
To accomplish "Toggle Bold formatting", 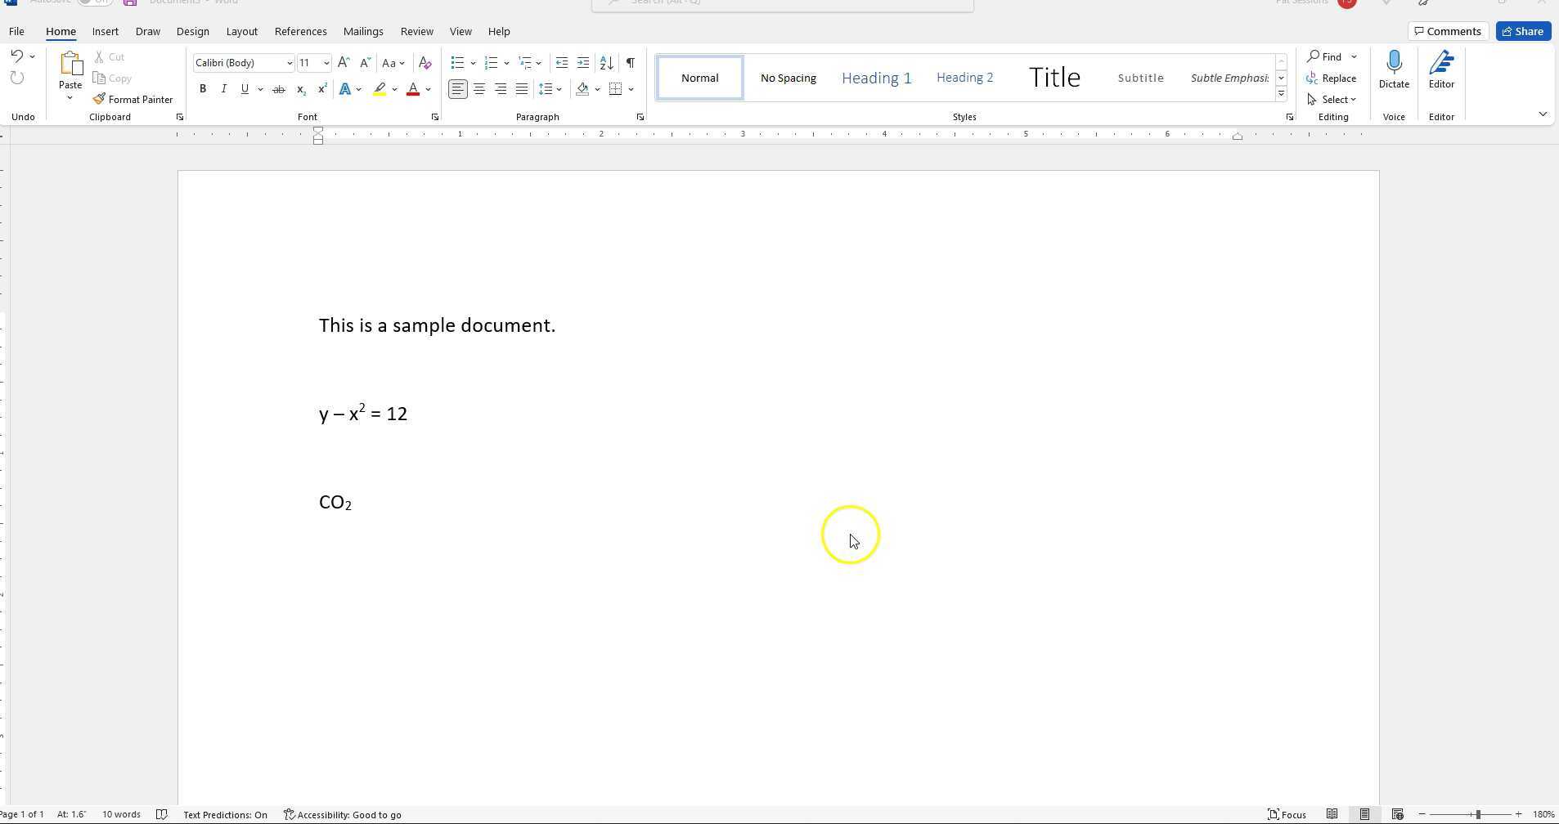I will 203,89.
